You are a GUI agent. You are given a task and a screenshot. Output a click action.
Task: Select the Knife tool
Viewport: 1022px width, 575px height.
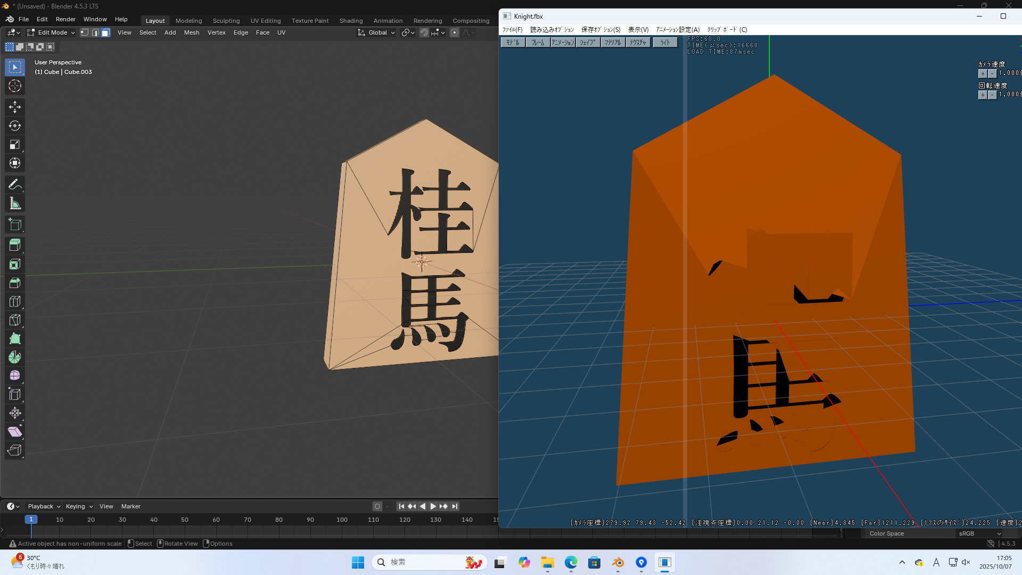point(15,320)
